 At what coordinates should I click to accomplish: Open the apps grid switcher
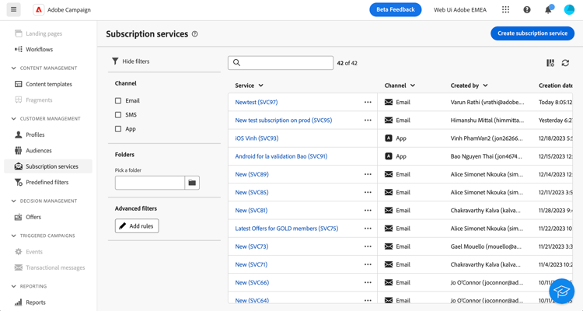[x=505, y=10]
